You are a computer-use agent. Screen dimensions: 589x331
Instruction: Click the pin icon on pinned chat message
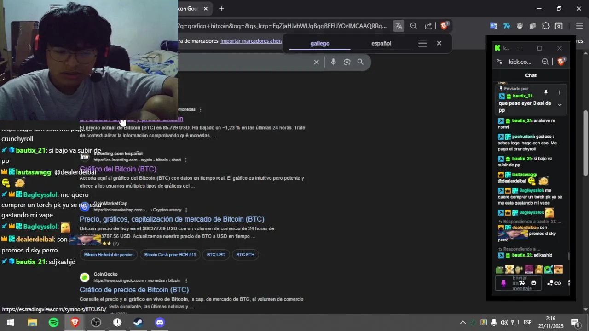pyautogui.click(x=546, y=93)
